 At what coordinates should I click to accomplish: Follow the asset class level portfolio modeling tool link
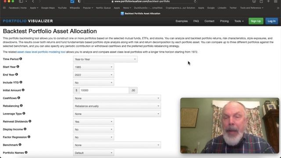(x=41, y=52)
